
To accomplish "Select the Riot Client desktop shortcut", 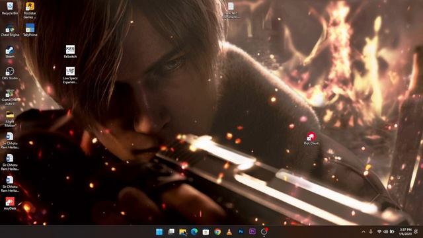I will 311,138.
